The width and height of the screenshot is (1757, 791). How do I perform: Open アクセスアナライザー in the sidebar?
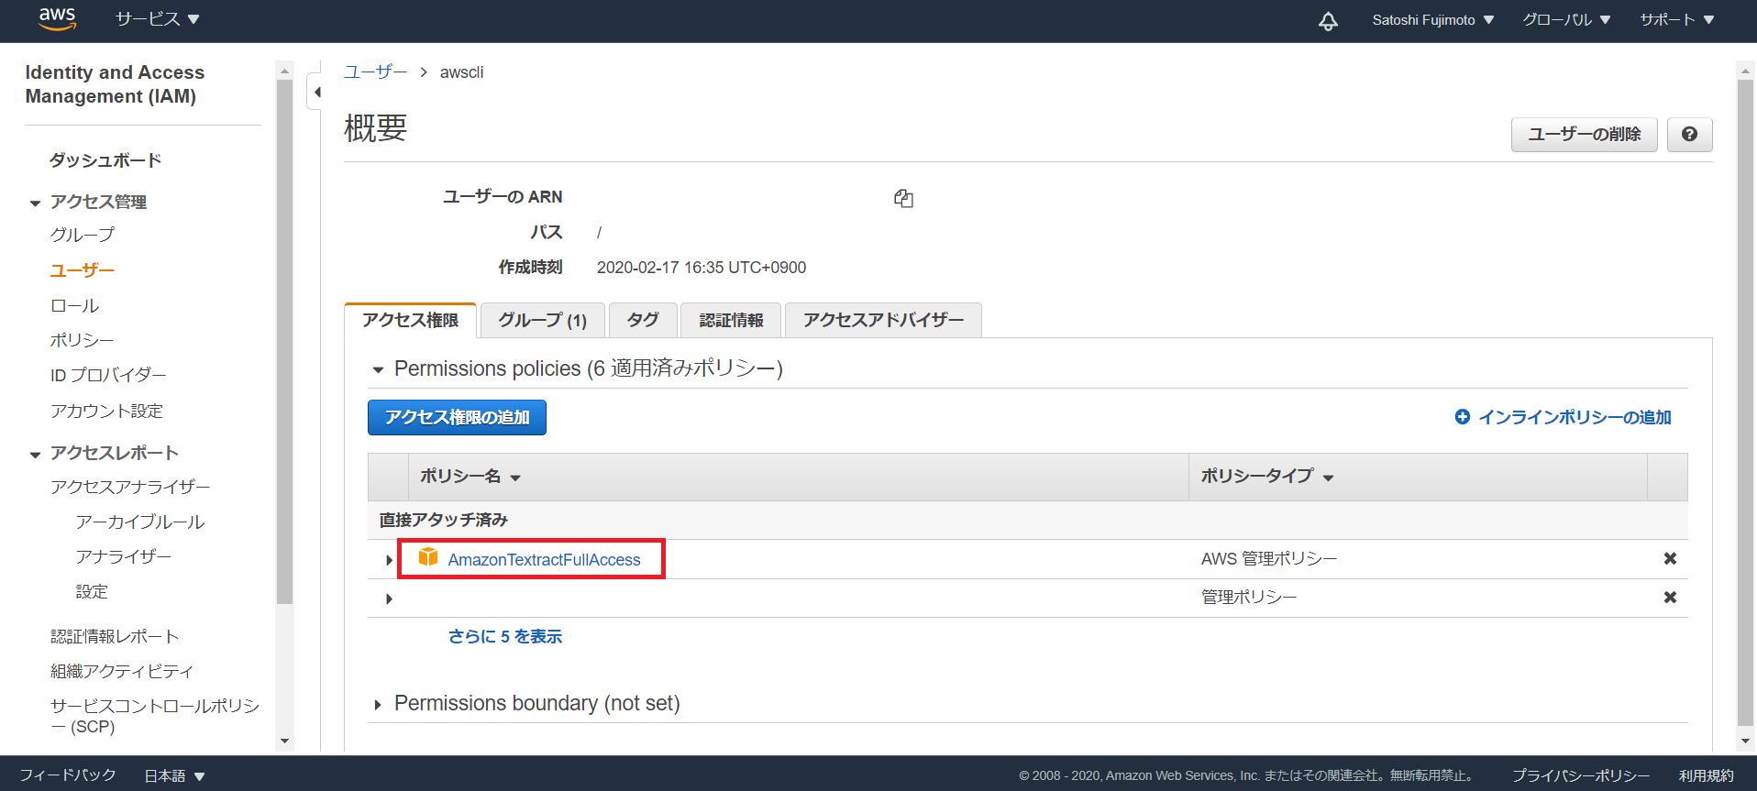click(x=130, y=487)
